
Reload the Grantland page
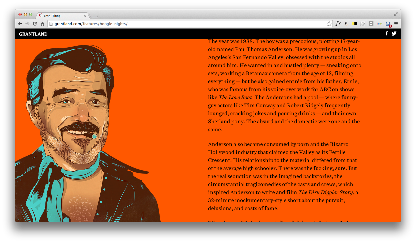[35, 24]
